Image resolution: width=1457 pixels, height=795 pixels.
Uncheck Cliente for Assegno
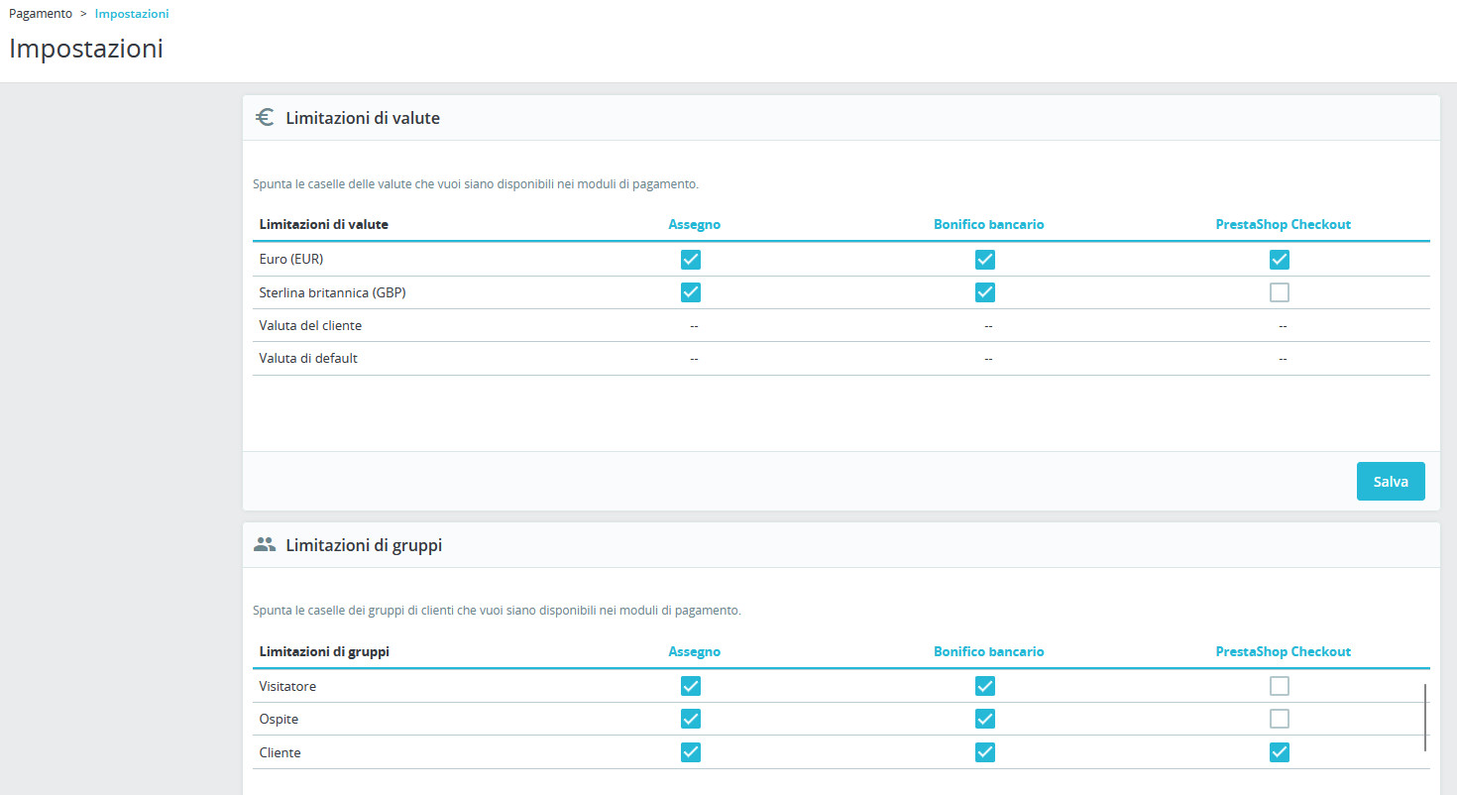point(691,752)
